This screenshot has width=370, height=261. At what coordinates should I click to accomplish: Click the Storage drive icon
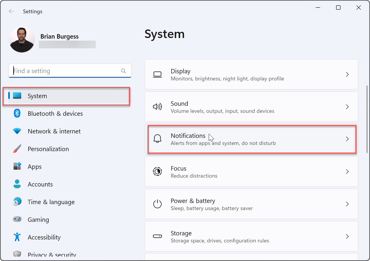[x=157, y=236]
